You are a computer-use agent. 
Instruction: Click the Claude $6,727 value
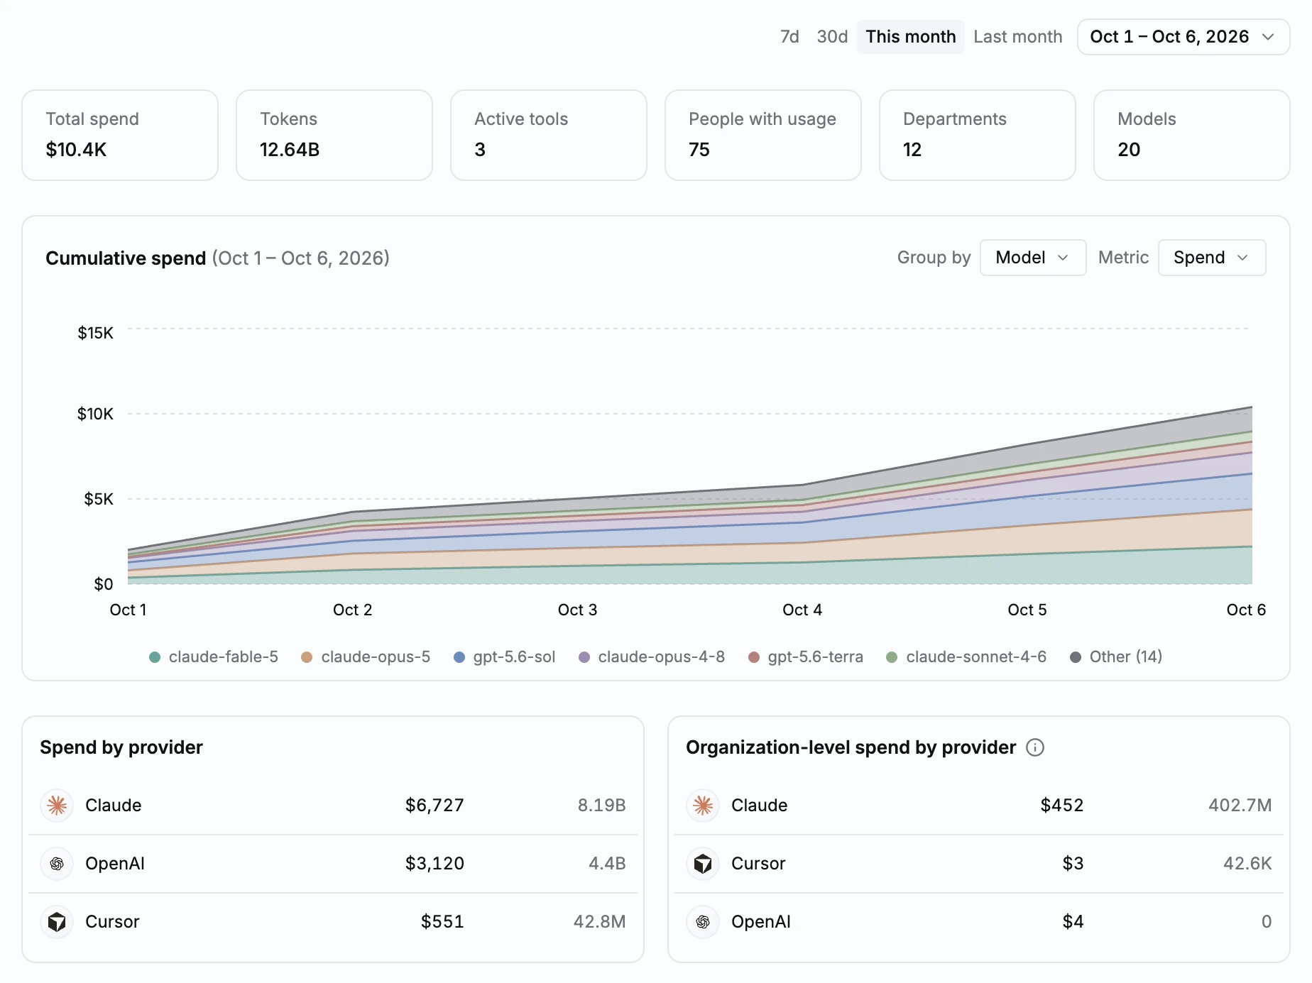pyautogui.click(x=434, y=806)
